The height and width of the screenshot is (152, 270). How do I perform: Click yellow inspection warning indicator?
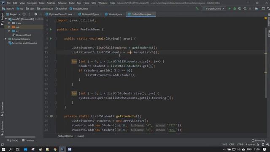pos(265,18)
